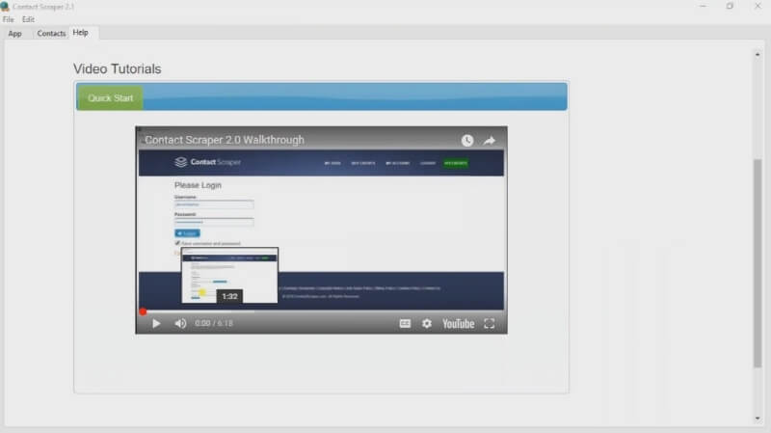Screen dimensions: 771x433
Task: Switch to the Contacts tab
Action: [x=51, y=34]
